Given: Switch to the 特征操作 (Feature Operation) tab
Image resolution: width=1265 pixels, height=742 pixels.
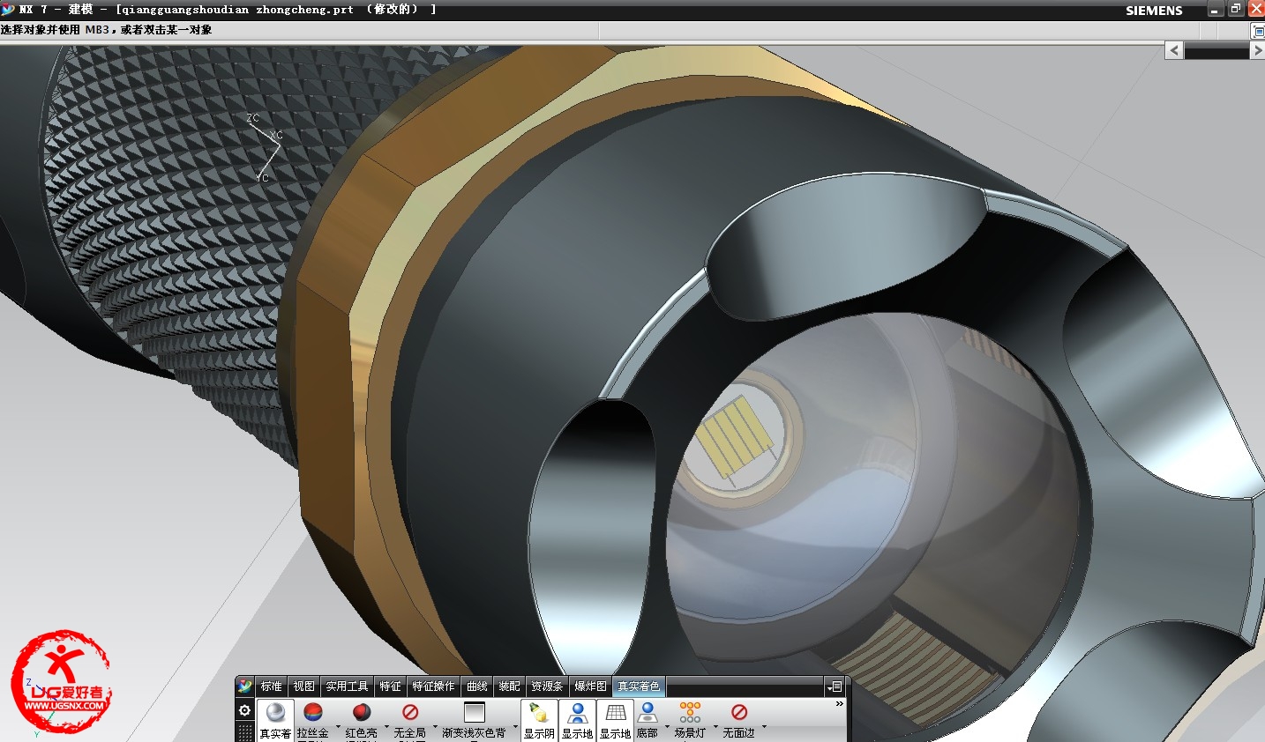Looking at the screenshot, I should pos(433,686).
